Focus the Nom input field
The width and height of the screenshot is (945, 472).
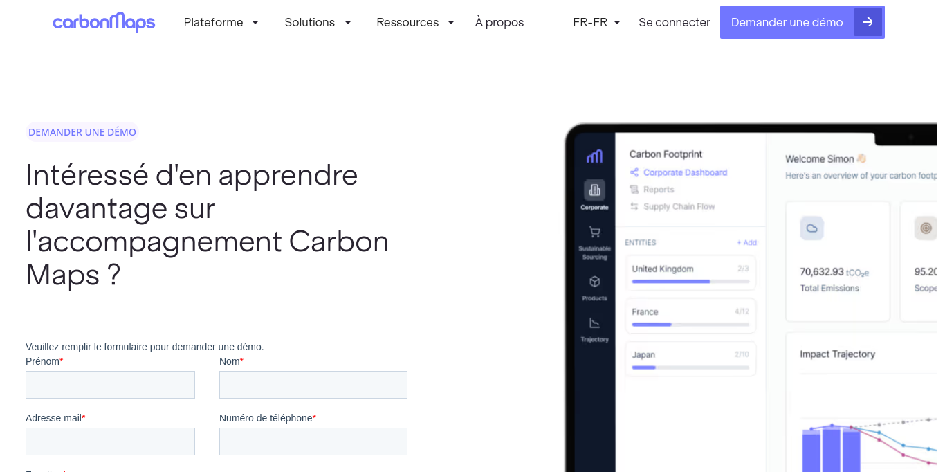coord(313,385)
